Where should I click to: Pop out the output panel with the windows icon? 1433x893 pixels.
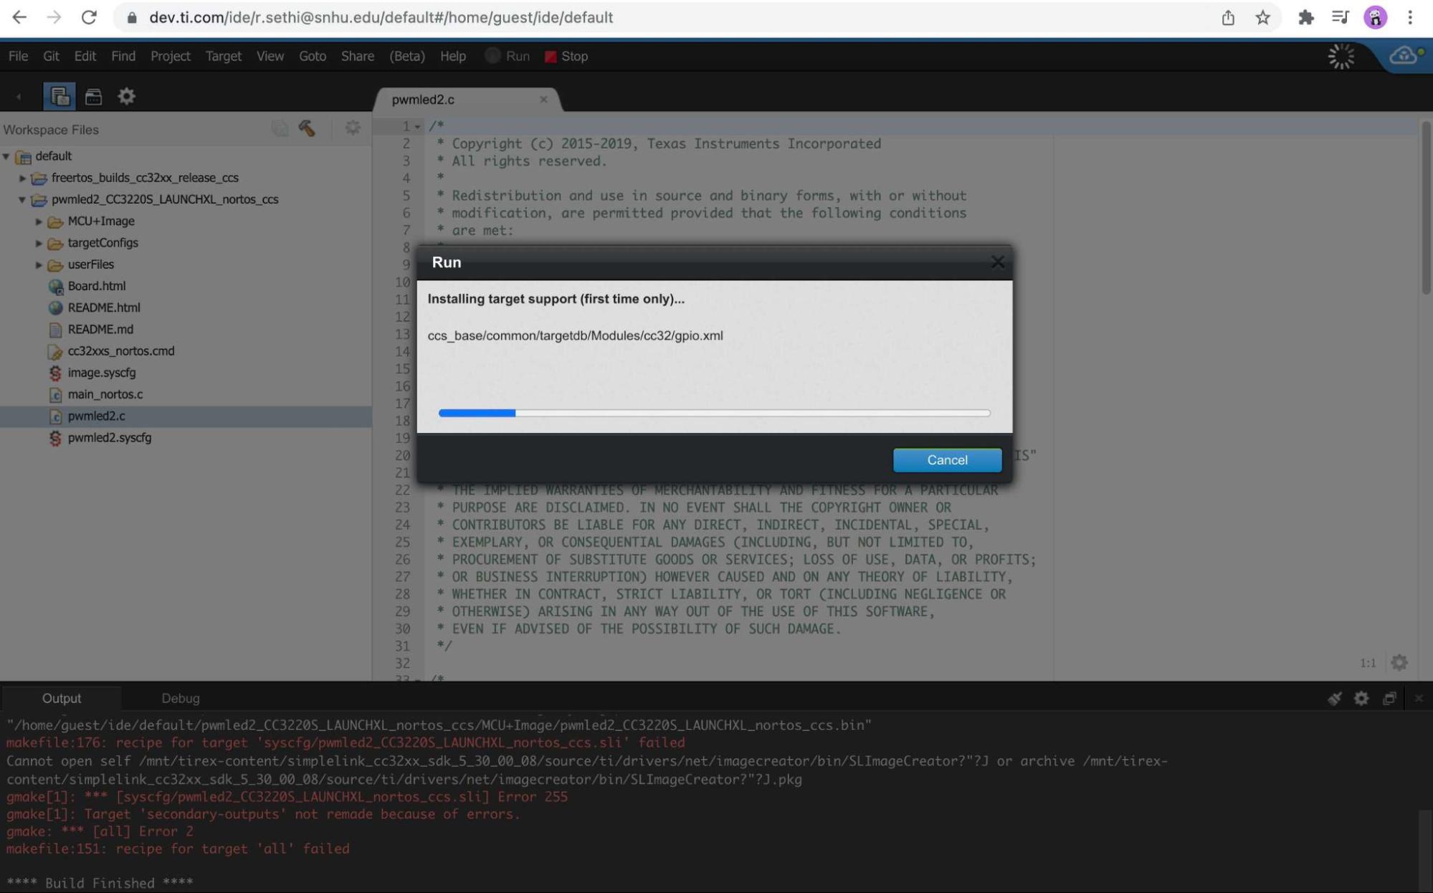point(1389,698)
